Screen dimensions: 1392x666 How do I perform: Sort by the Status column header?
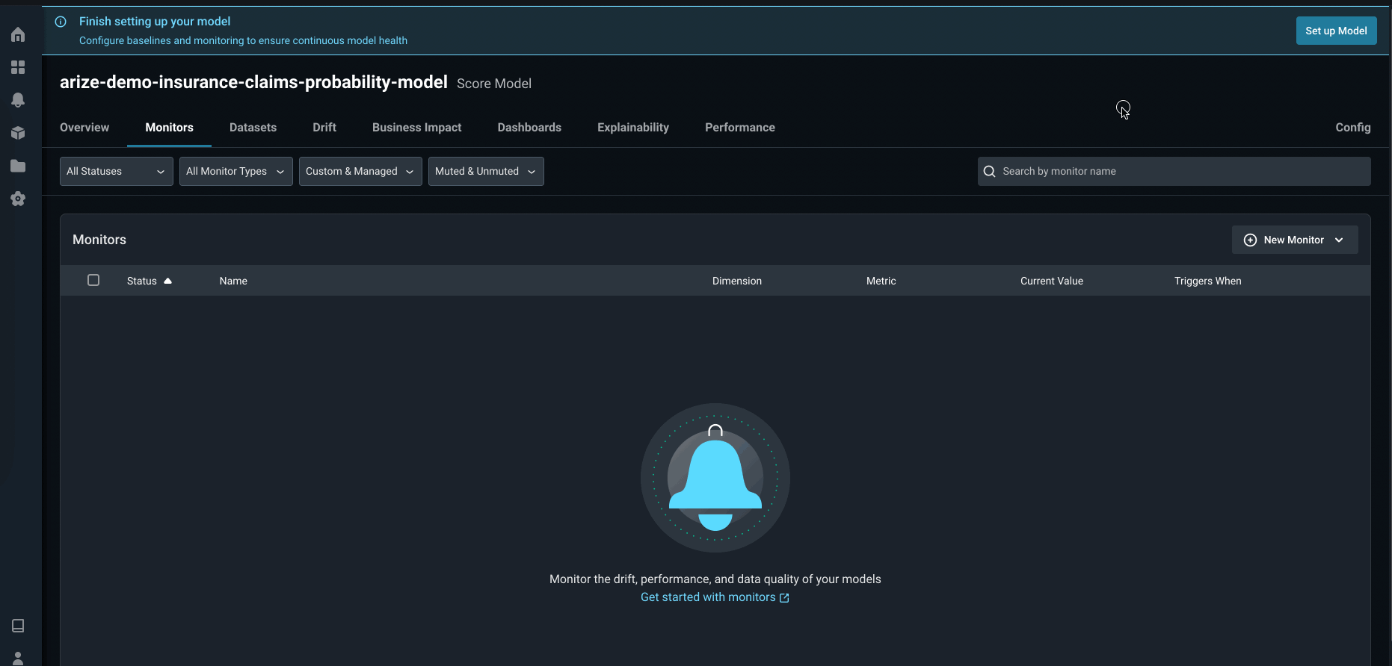(x=142, y=281)
